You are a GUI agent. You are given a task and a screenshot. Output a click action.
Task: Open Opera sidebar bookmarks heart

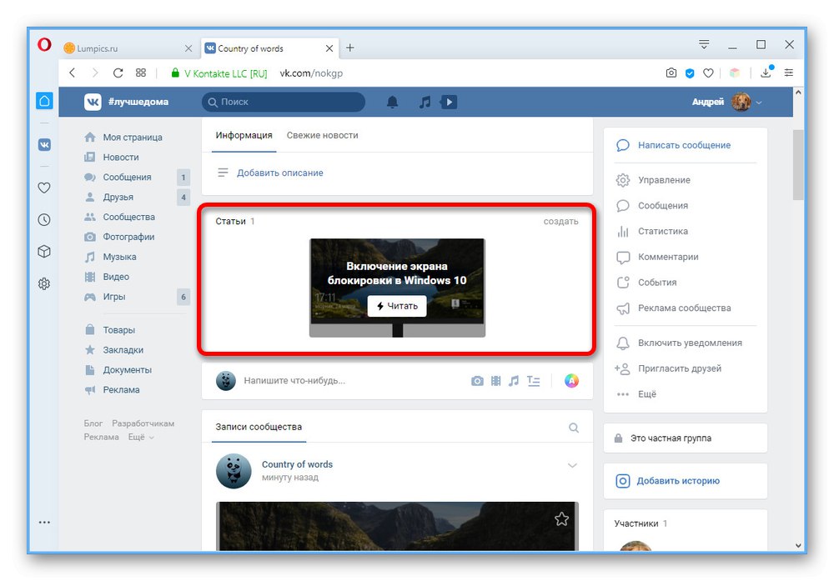pyautogui.click(x=44, y=188)
